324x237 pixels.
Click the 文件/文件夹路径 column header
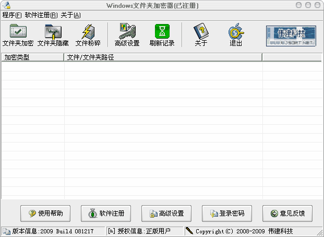tap(163, 57)
